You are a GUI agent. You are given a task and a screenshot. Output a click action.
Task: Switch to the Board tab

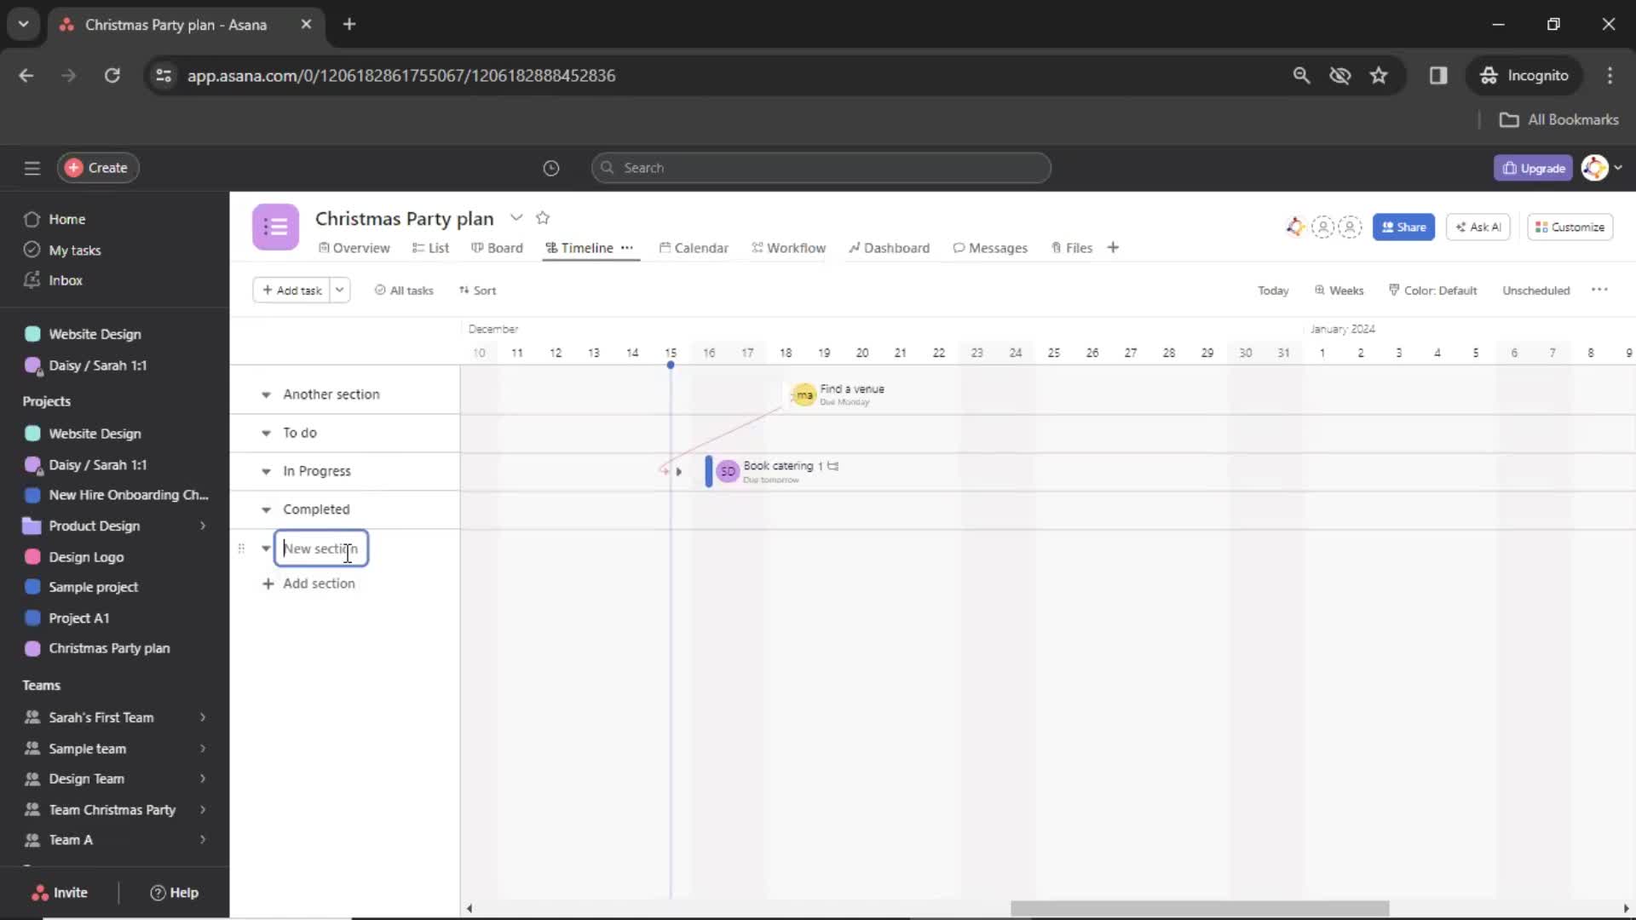click(504, 248)
